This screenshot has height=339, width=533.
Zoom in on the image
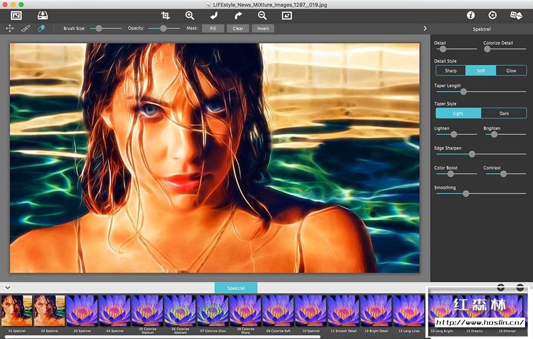pos(189,15)
